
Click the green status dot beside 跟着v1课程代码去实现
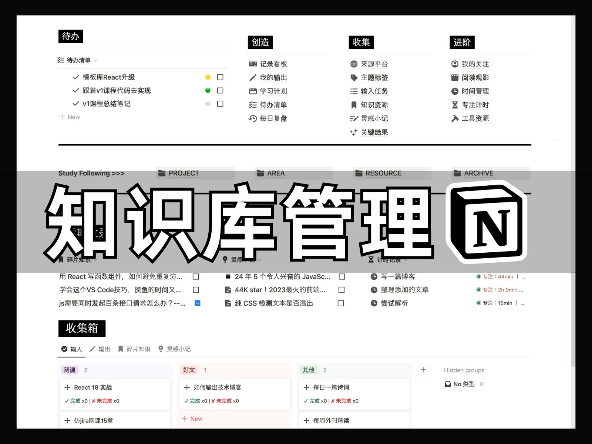point(208,90)
